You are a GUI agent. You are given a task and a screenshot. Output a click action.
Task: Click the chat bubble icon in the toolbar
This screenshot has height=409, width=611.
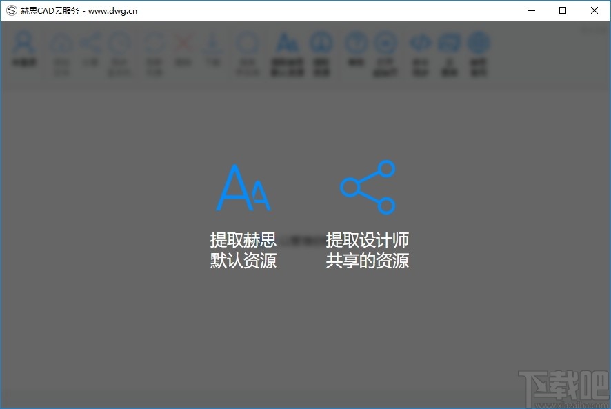click(448, 43)
